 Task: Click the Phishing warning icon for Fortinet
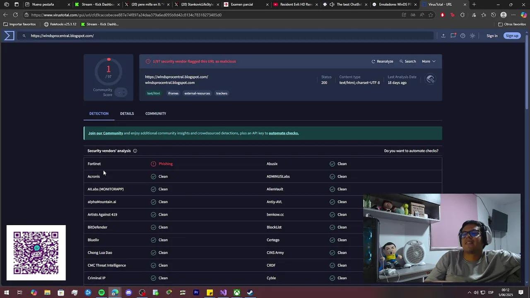[153, 164]
